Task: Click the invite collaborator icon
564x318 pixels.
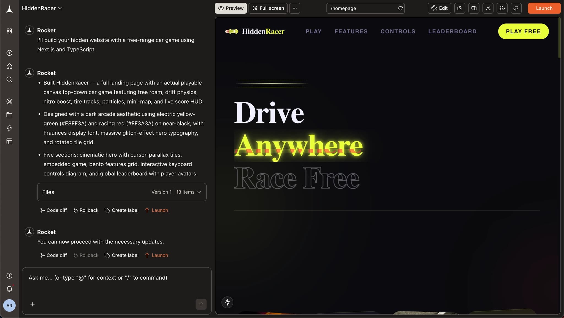Action: point(502,8)
